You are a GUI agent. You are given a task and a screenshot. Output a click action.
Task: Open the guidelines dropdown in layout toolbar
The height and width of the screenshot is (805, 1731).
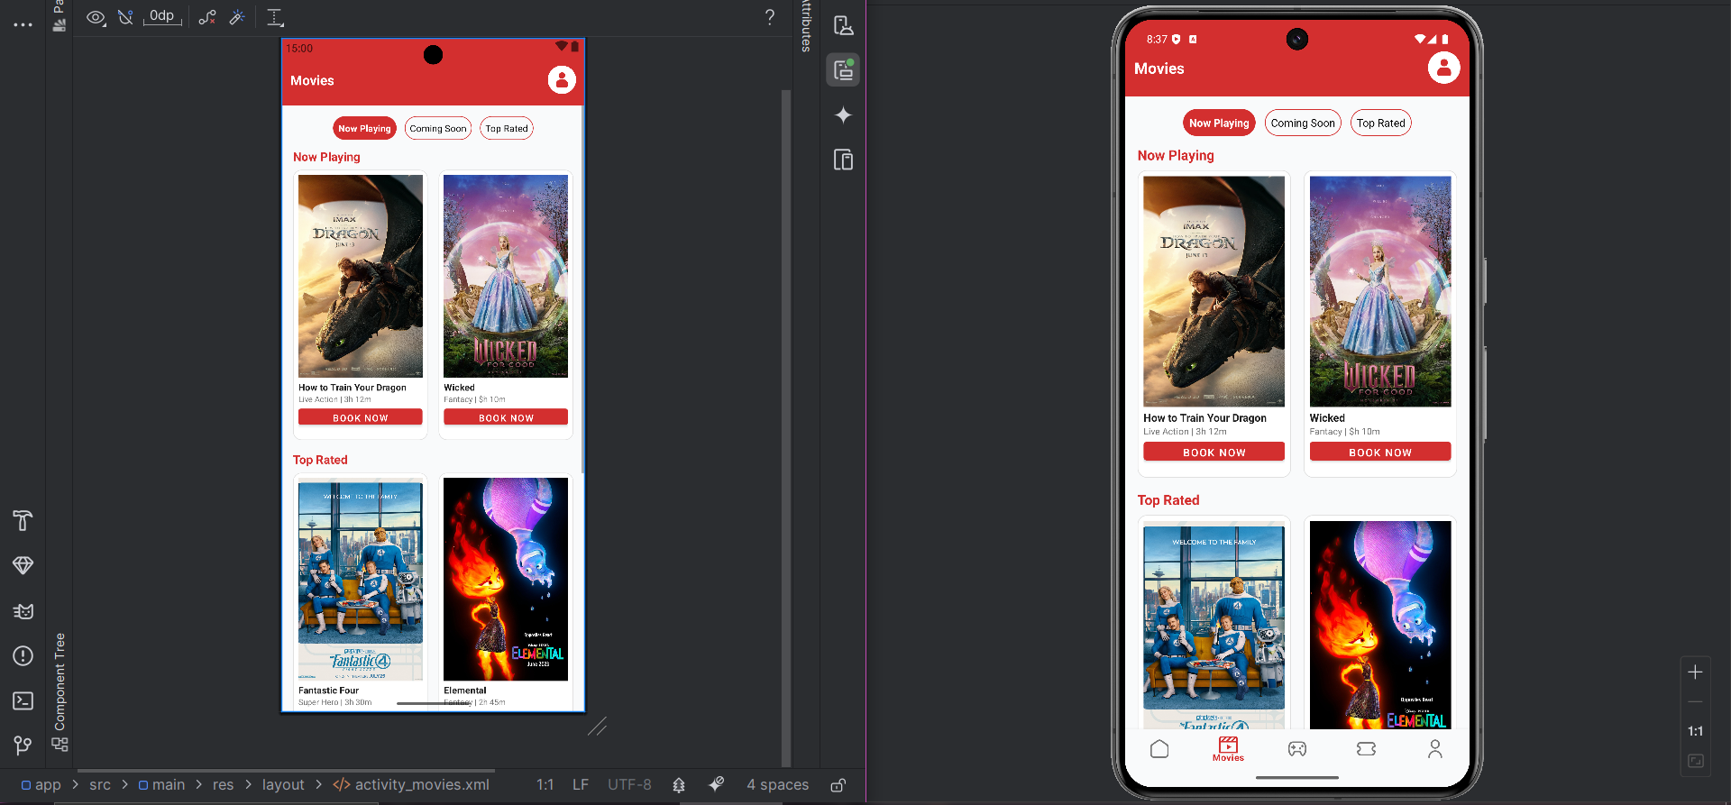click(x=275, y=17)
